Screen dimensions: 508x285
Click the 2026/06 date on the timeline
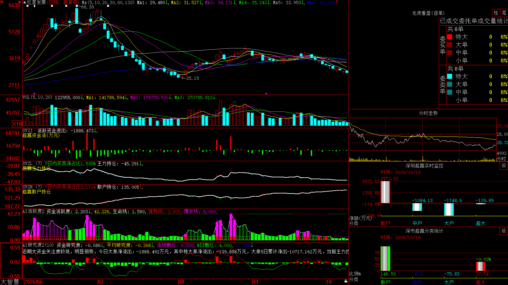pos(33,282)
